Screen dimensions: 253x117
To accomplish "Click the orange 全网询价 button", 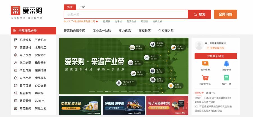I will pyautogui.click(x=225, y=14).
